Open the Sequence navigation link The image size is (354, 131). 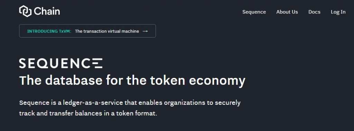(254, 12)
